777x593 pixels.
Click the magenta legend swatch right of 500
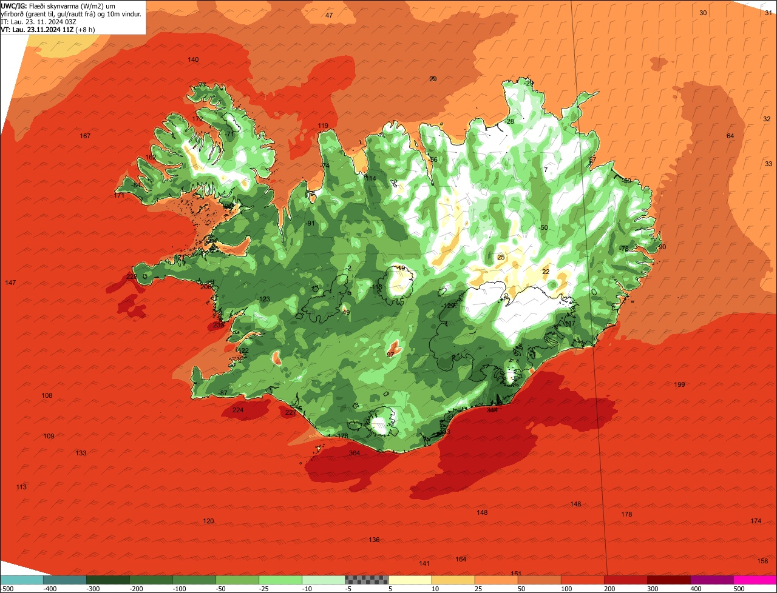755,580
